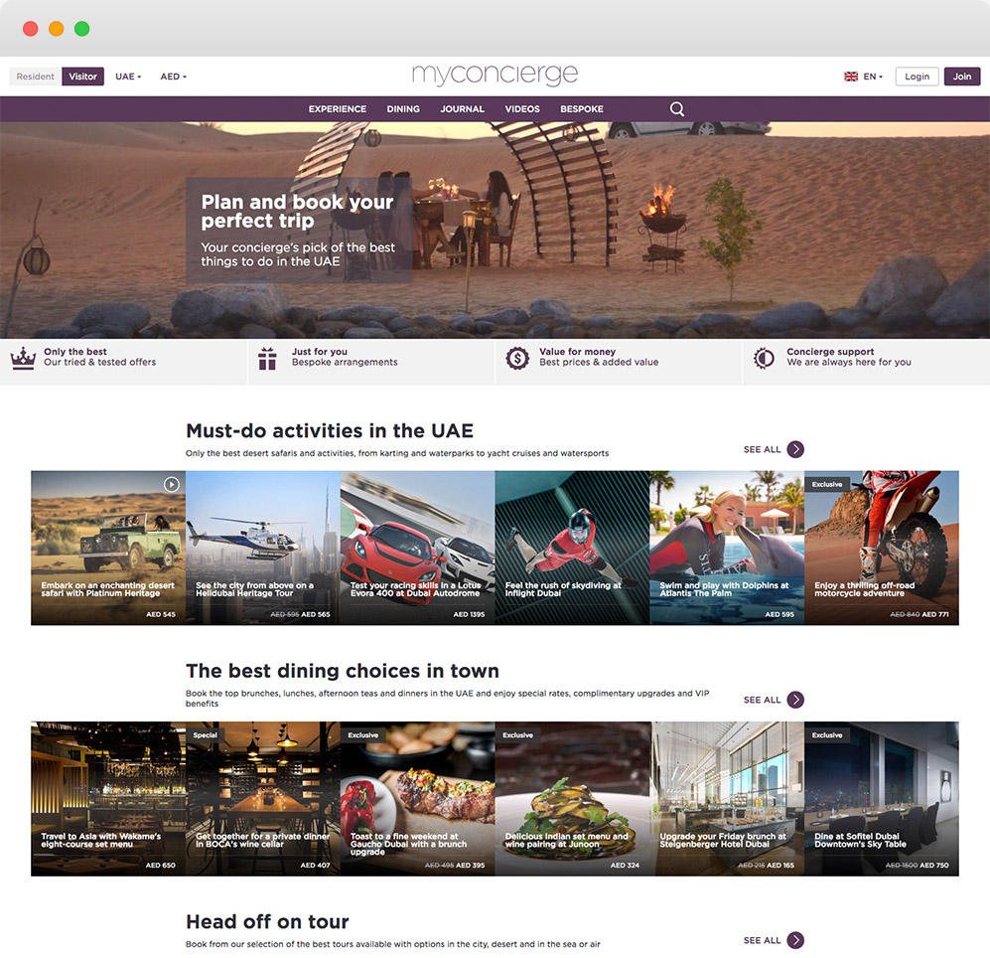Click the Concierge support icon

[x=764, y=358]
